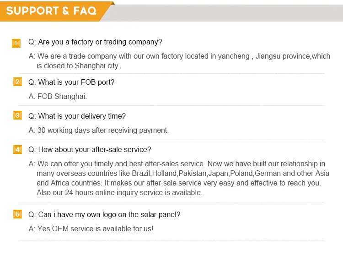
Task: Click the factory or trading company question
Action: [x=95, y=42]
